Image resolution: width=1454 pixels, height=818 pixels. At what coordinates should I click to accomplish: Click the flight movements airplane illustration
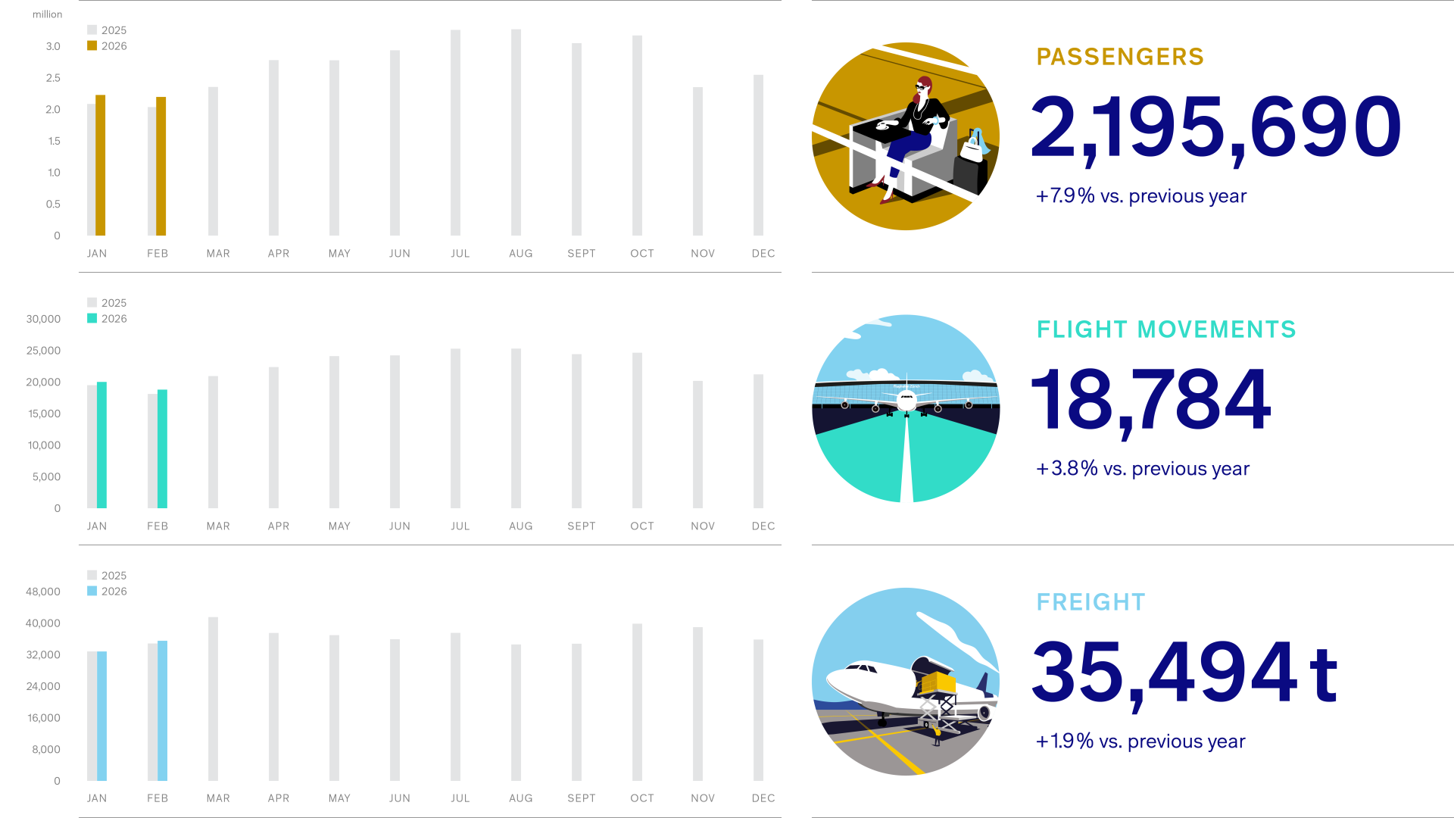[x=906, y=409]
